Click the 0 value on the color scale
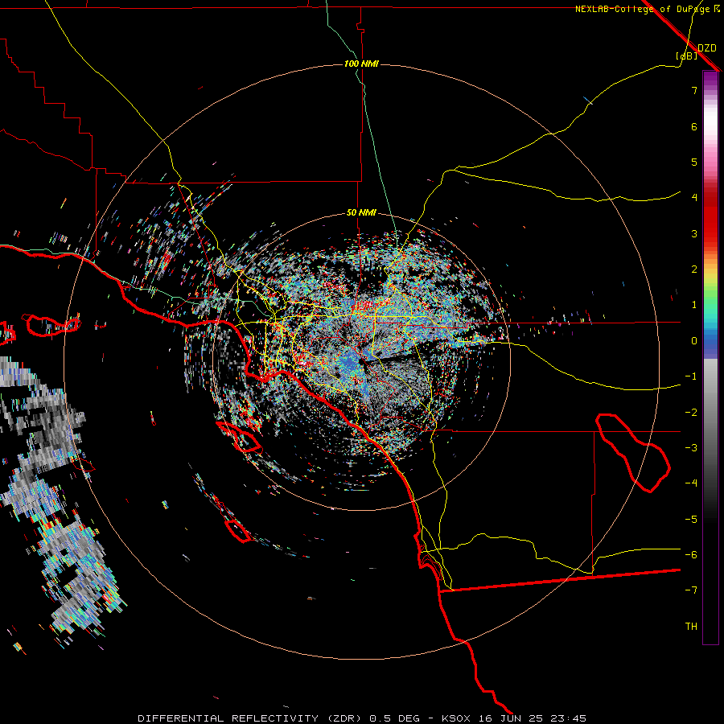724x724 pixels. click(x=694, y=341)
